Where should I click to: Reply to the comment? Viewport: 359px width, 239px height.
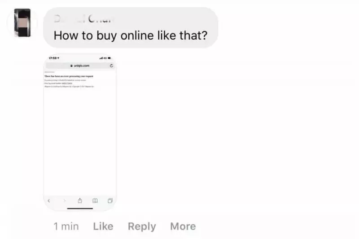142,226
